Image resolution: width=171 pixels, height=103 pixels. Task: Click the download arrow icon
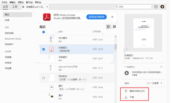(x=126, y=97)
